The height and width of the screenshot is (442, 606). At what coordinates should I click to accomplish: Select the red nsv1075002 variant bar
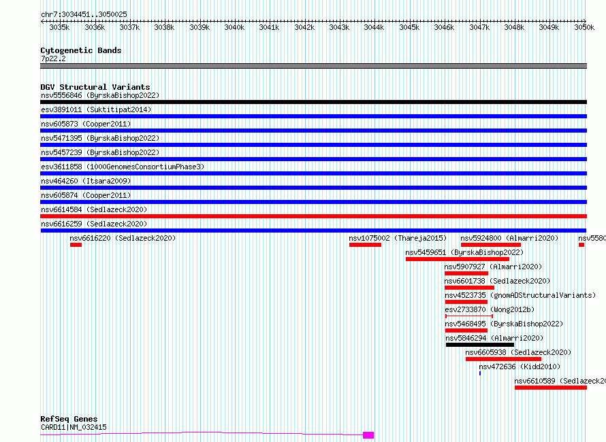coord(365,245)
